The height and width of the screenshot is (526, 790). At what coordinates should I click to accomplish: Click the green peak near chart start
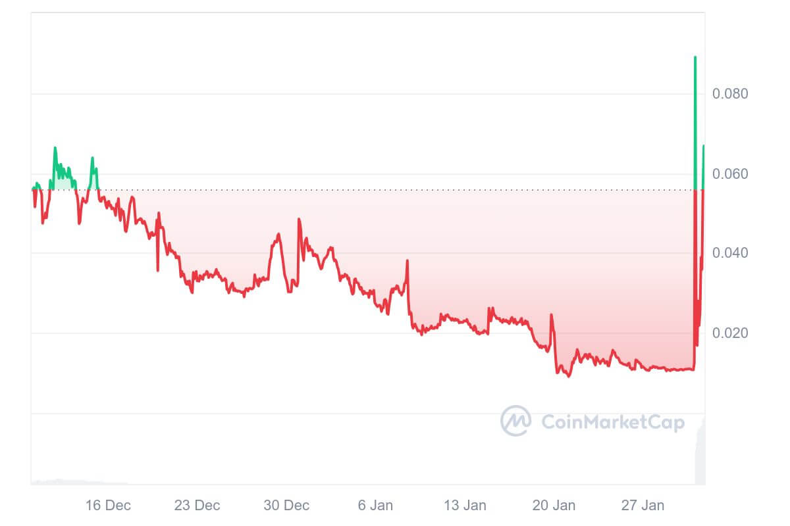click(x=55, y=148)
